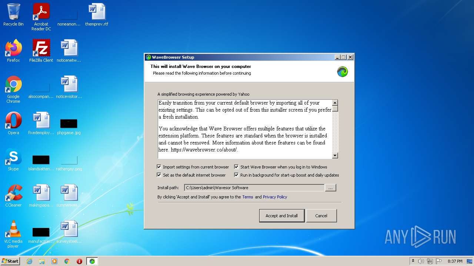Browse for install path with ... button
The width and height of the screenshot is (474, 266).
(330, 188)
